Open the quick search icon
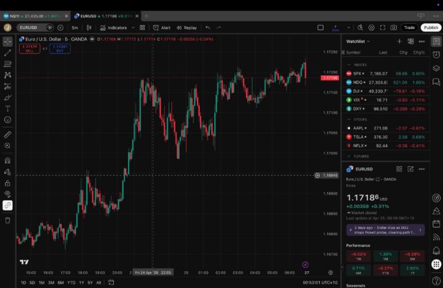 [360, 28]
